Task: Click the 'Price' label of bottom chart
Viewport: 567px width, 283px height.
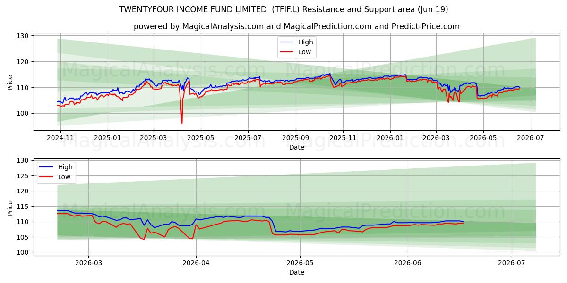Action: click(x=10, y=207)
